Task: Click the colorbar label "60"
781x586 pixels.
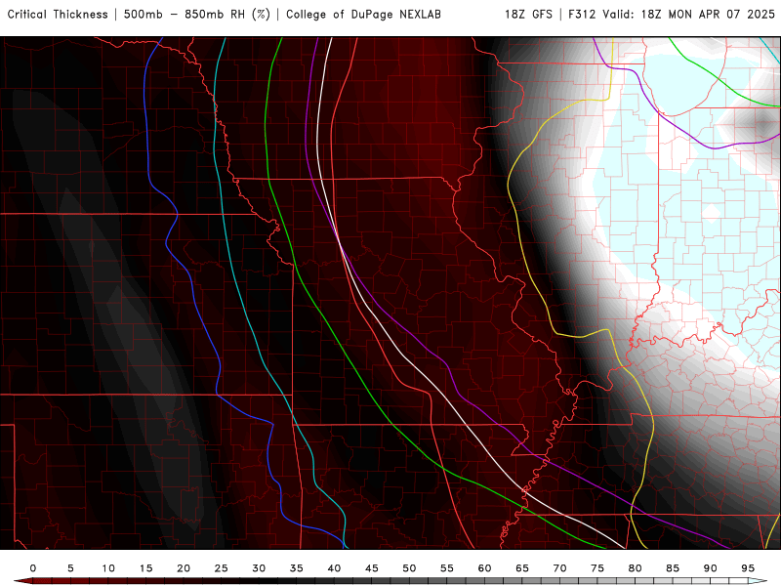Action: [x=484, y=568]
